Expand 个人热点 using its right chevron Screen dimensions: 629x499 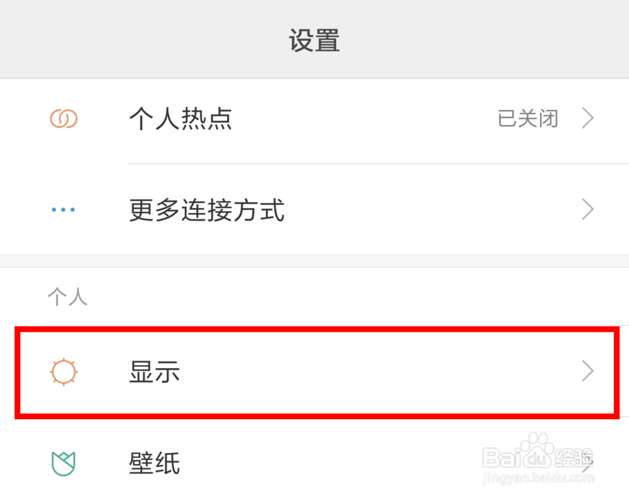click(x=587, y=118)
